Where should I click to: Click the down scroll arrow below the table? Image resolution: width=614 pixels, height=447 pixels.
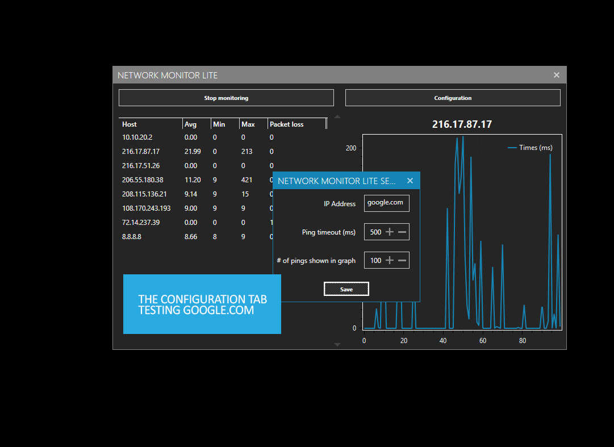337,344
